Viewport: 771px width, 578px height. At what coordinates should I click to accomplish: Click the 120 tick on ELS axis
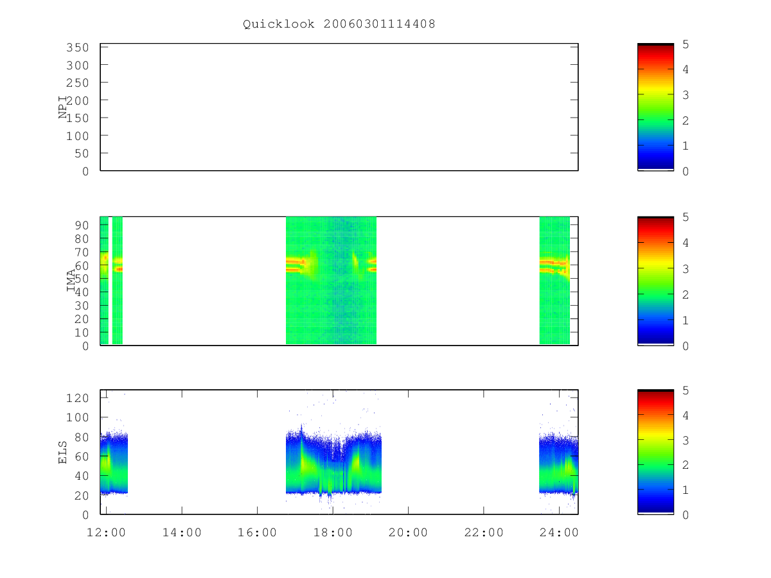[78, 398]
